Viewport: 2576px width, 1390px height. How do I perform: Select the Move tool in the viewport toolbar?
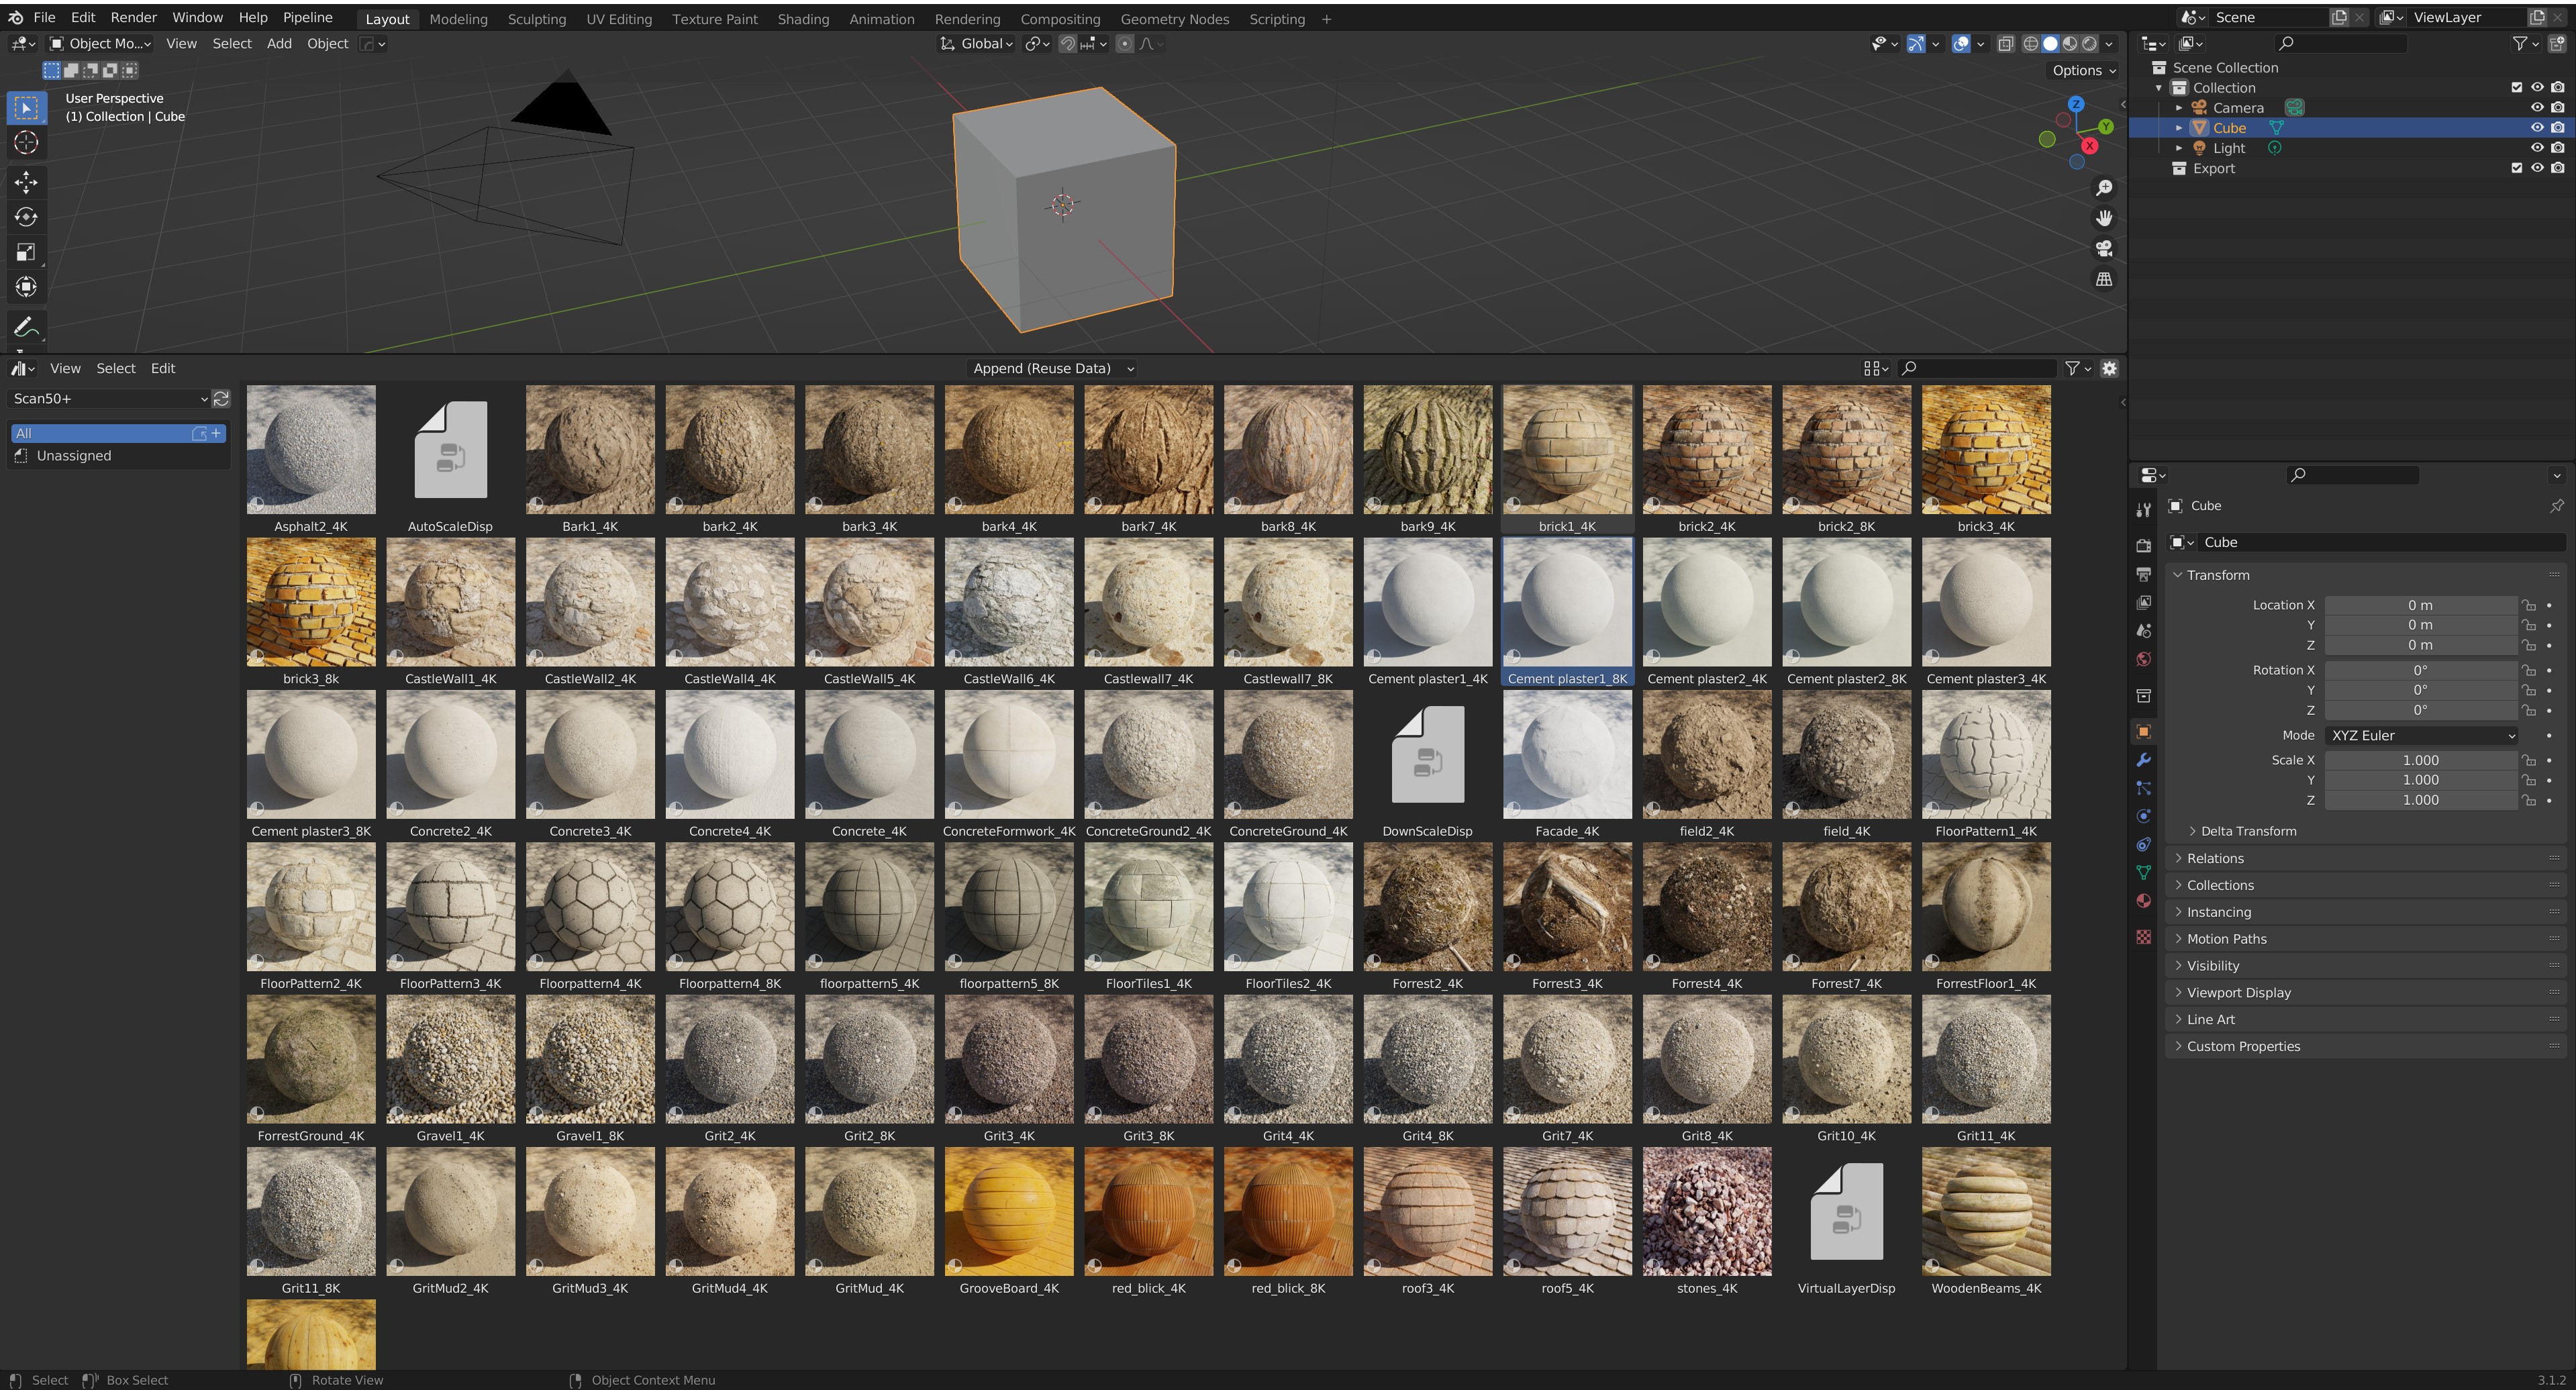click(x=27, y=182)
